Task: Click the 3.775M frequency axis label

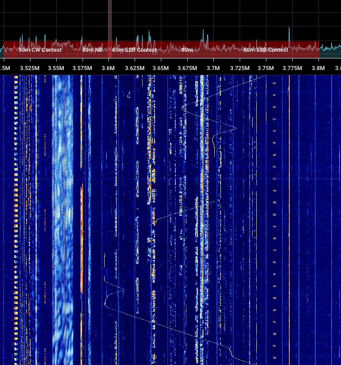Action: click(x=292, y=68)
